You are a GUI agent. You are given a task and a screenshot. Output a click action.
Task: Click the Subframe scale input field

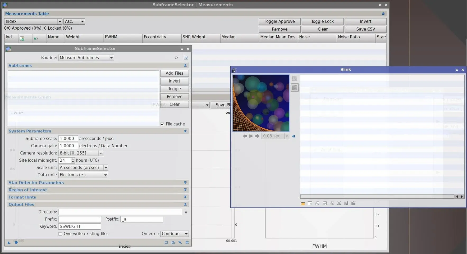point(68,139)
